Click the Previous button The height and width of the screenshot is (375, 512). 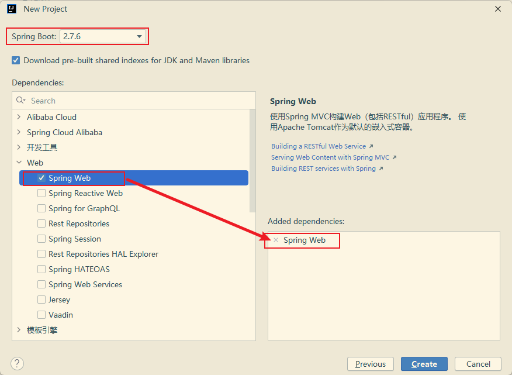(371, 364)
